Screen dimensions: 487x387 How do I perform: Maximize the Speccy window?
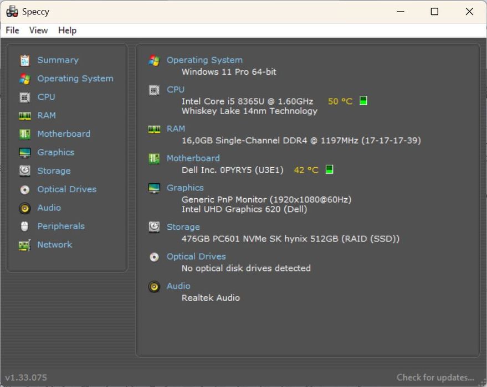434,12
